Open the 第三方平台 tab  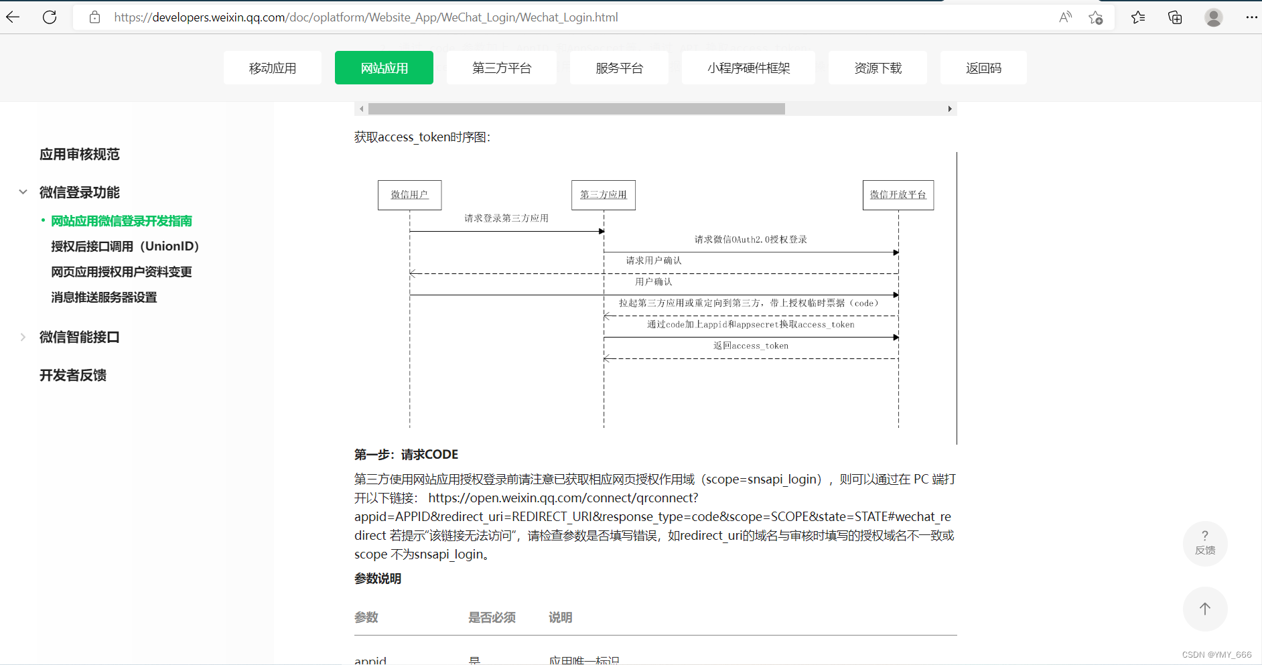point(502,68)
